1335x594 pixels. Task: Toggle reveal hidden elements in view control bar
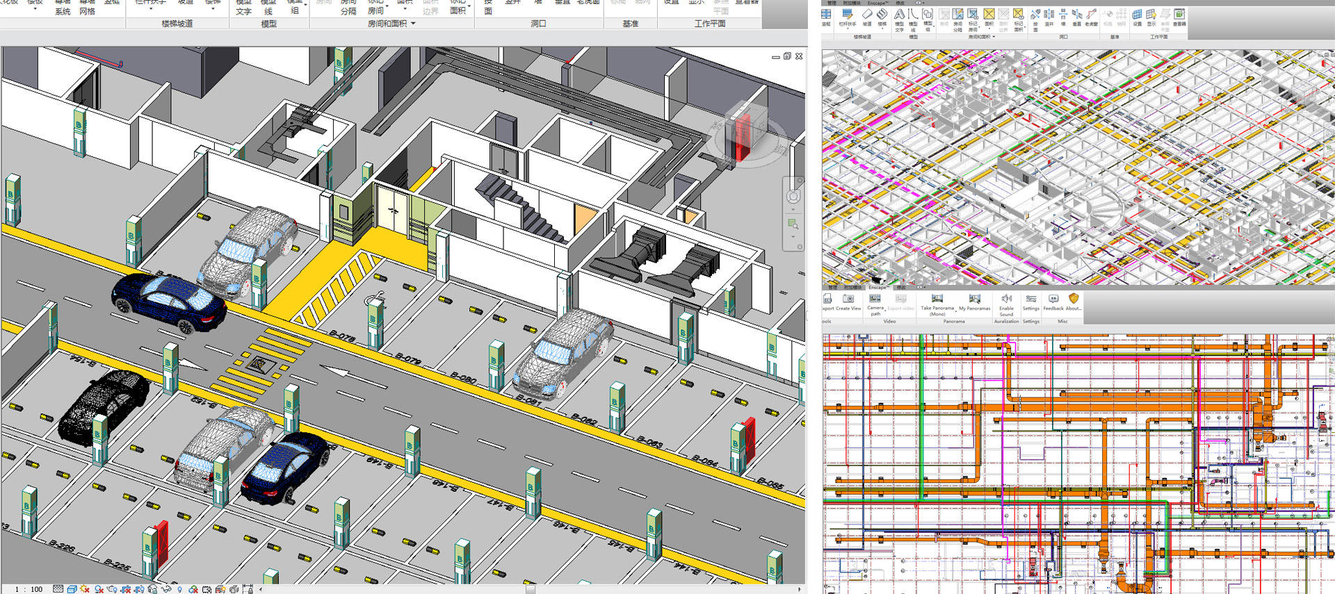(x=179, y=589)
